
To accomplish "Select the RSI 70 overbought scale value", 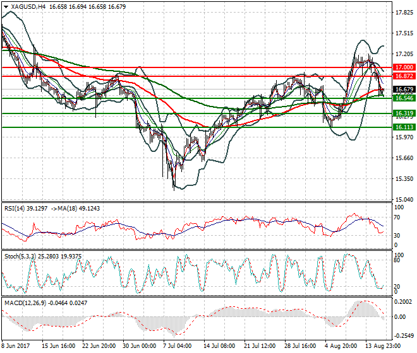I will click(x=397, y=217).
